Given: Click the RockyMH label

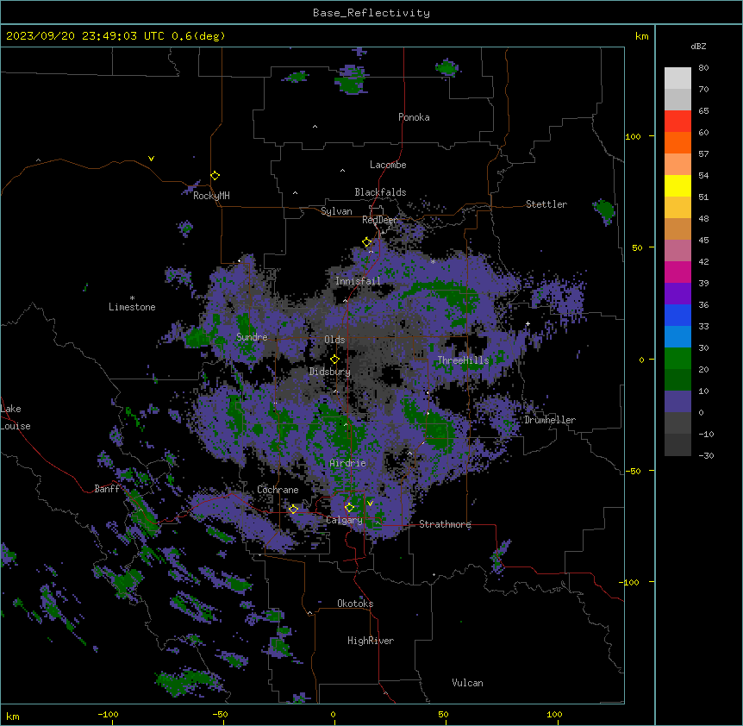Looking at the screenshot, I should 211,196.
